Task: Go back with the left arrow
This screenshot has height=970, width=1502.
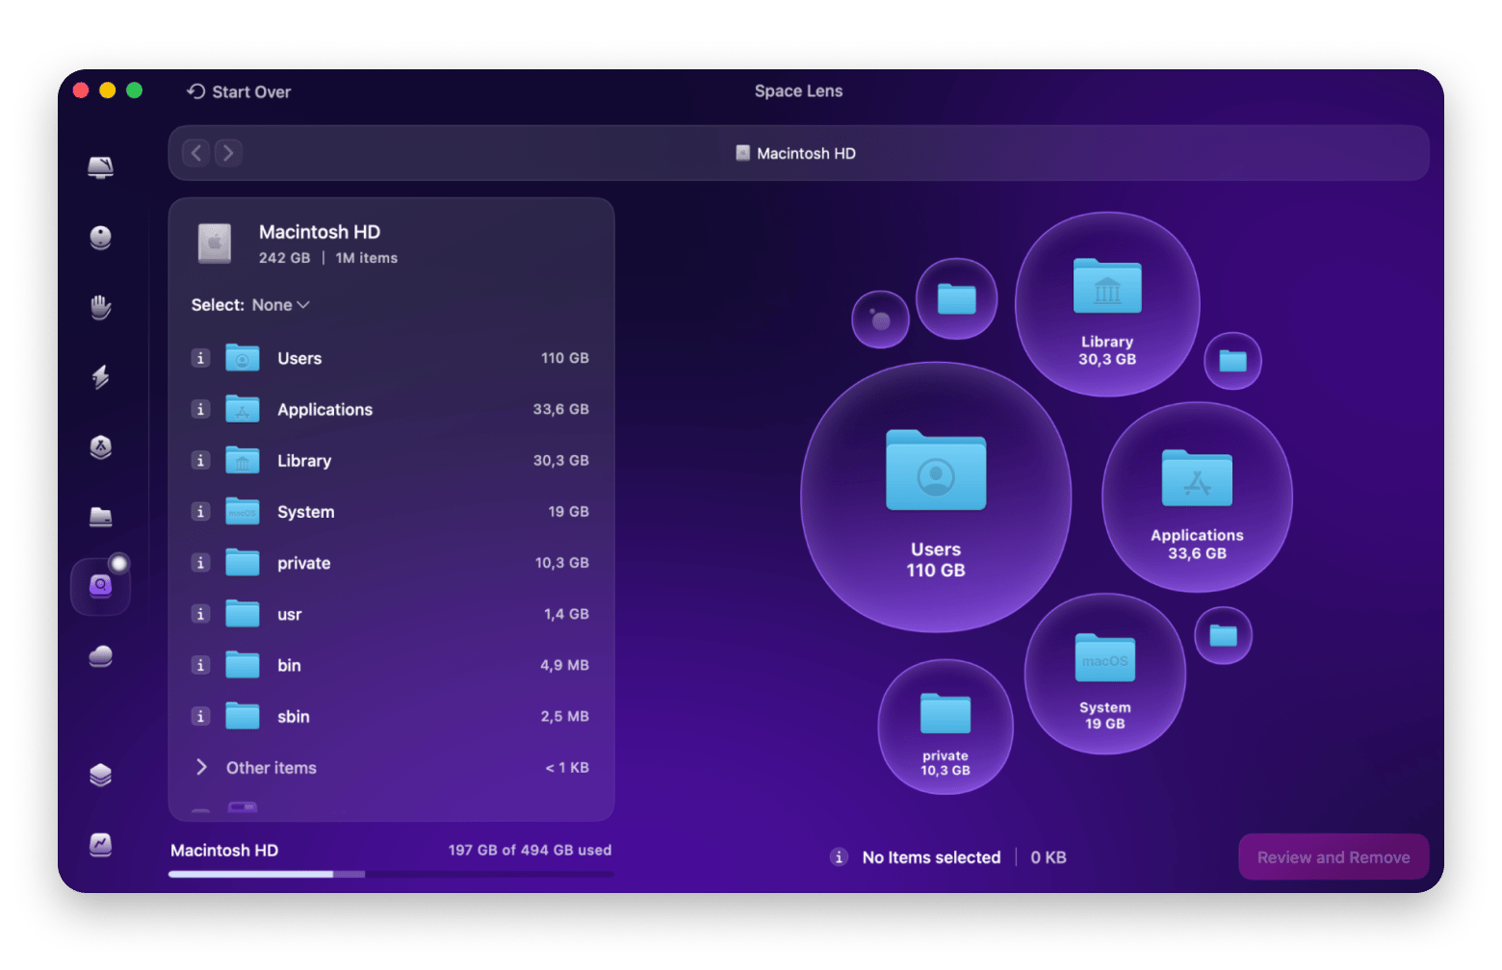Action: pyautogui.click(x=195, y=153)
